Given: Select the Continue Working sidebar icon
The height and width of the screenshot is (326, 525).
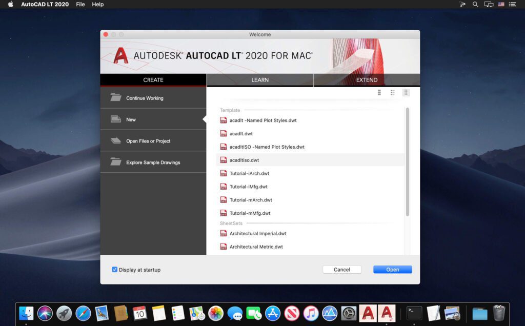Looking at the screenshot, I should coord(115,97).
